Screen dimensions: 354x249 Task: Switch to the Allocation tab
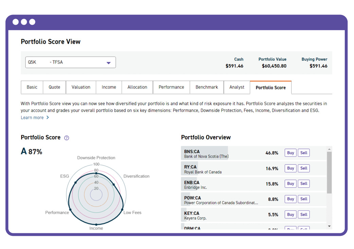click(x=137, y=87)
